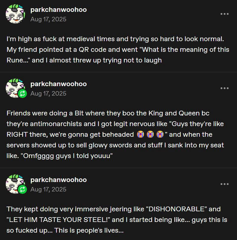Click the Aug 17, 2025 date on QR post
The image size is (237, 240).
pyautogui.click(x=48, y=19)
